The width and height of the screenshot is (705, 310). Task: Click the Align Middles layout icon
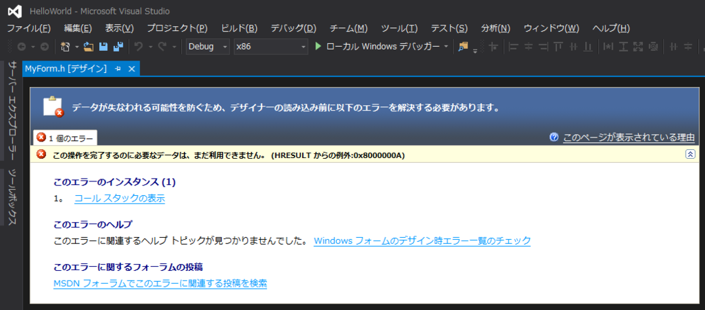(573, 46)
